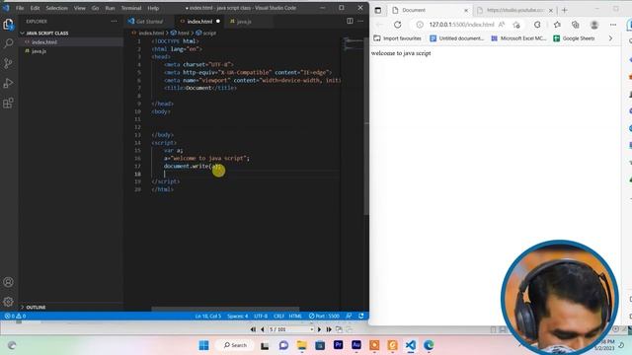Image resolution: width=632 pixels, height=355 pixels.
Task: Open the Google Sheets bookmark
Action: tap(574, 38)
